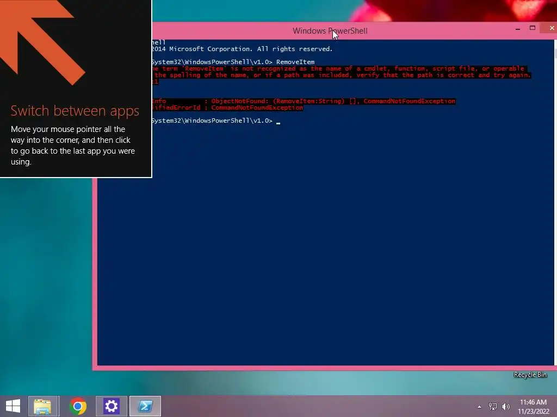This screenshot has height=417, width=557.
Task: Select the Recycle Bin desktop label
Action: click(x=530, y=375)
